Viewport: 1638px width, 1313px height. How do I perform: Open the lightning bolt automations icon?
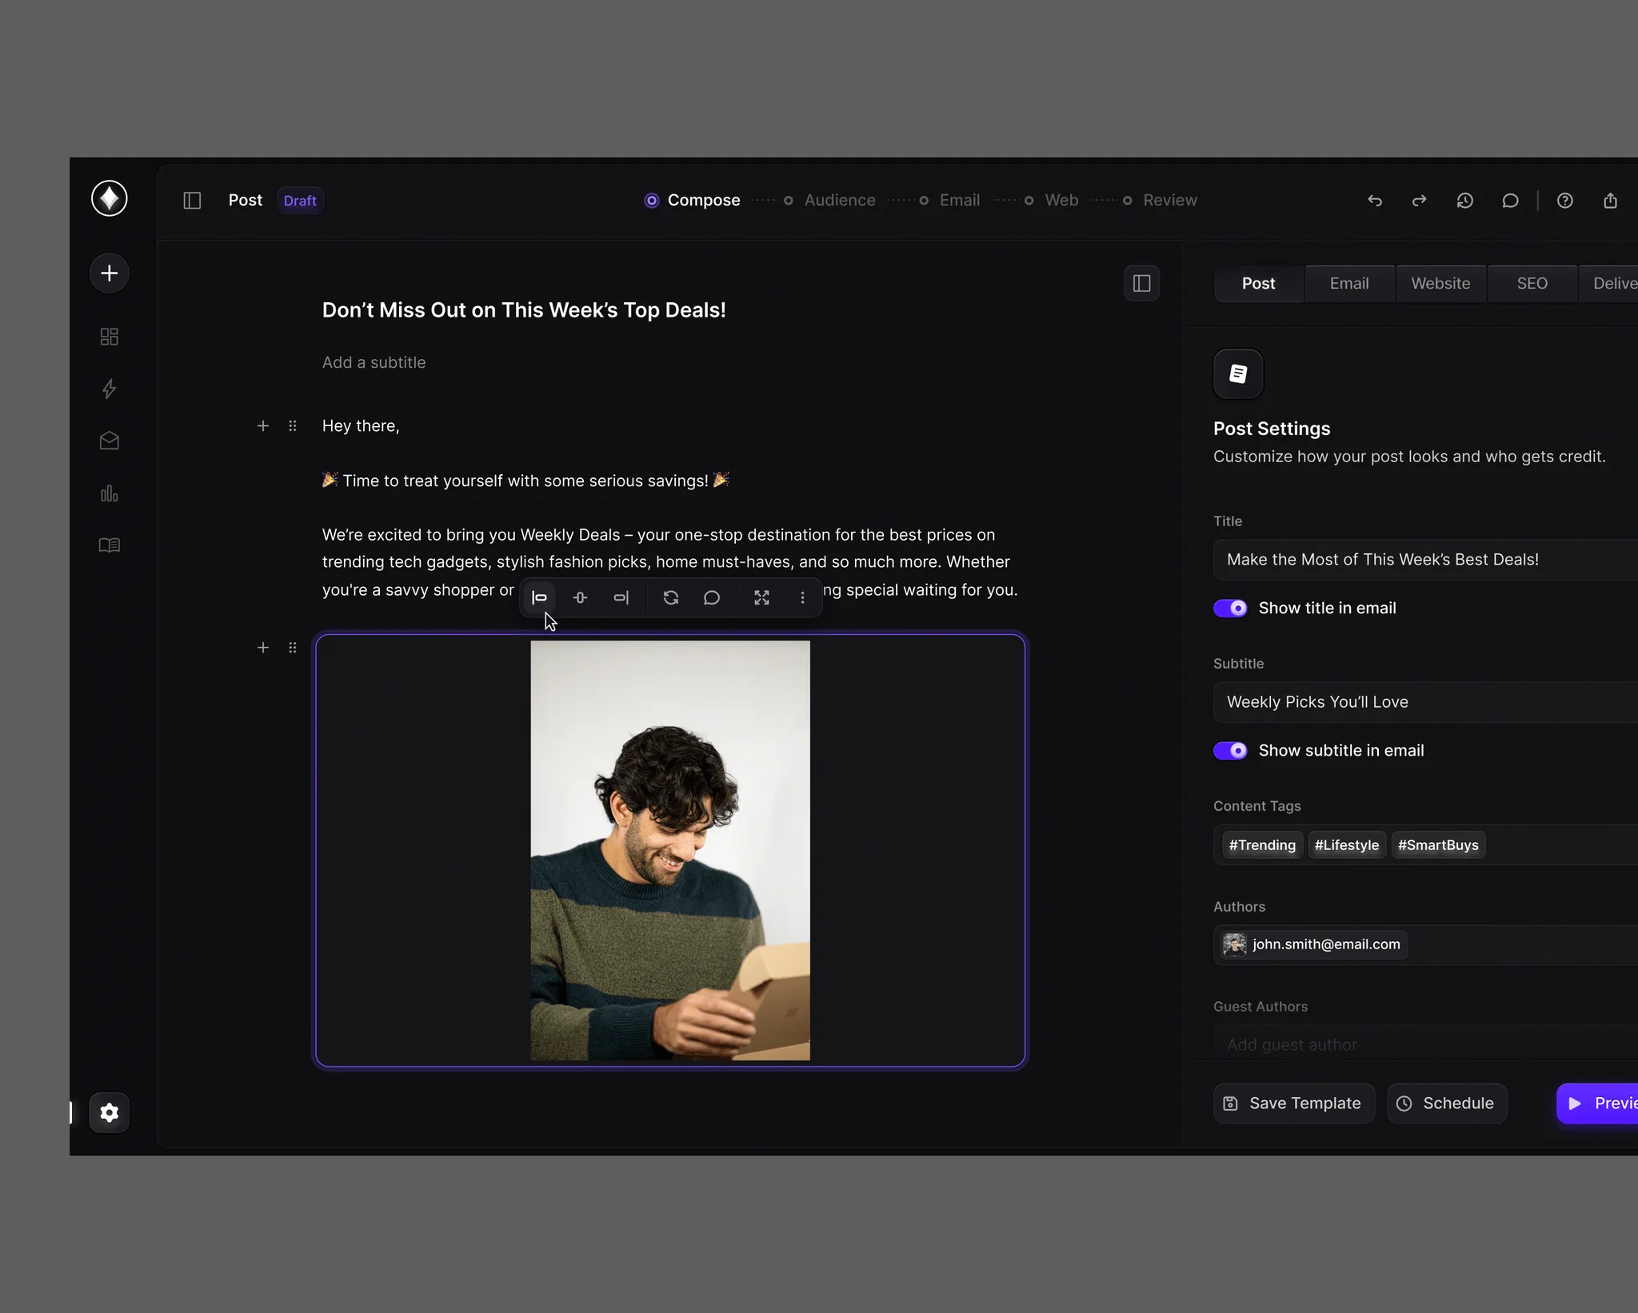[x=110, y=389]
